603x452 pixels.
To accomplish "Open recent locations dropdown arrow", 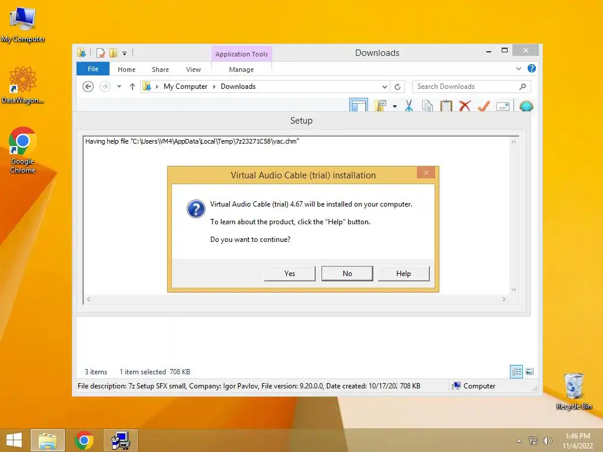I will point(119,87).
